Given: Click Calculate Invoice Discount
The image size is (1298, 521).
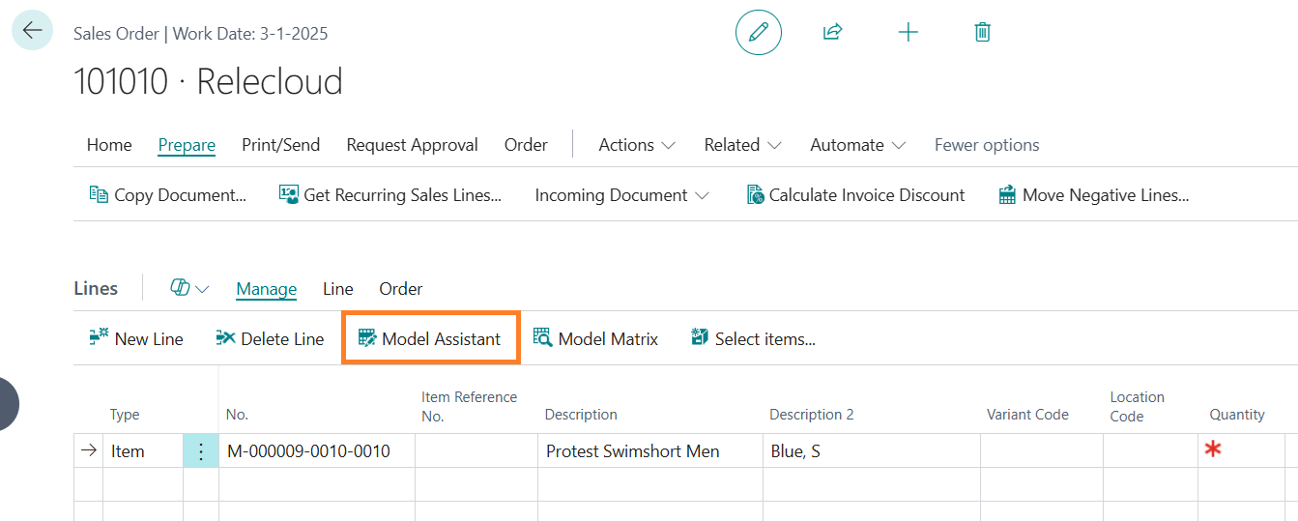Looking at the screenshot, I should (855, 195).
